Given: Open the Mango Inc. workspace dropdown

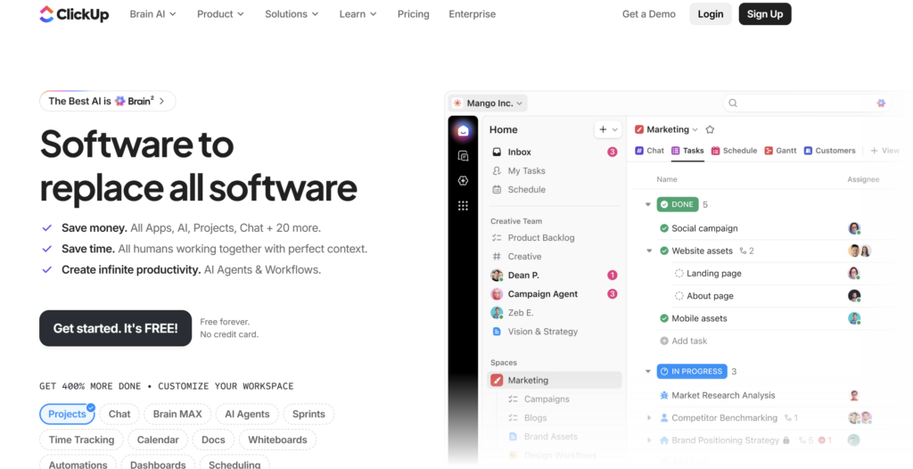Looking at the screenshot, I should click(x=489, y=103).
